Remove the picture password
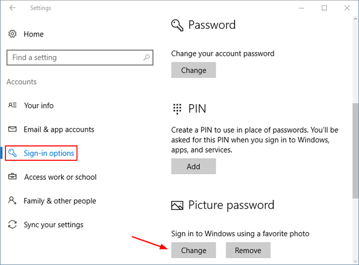The width and height of the screenshot is (359, 265). (248, 249)
